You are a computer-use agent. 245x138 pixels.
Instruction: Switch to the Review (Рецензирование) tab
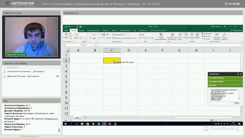[x=125, y=30]
